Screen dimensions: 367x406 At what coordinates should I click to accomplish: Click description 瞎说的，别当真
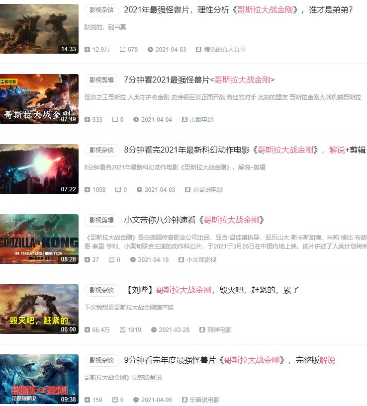click(x=105, y=27)
